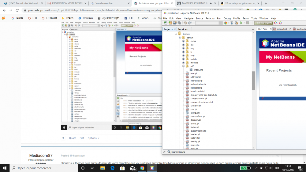Image resolution: width=306 pixels, height=172 pixels.
Task: Expand the css folder in Projects tree
Action: pos(183,45)
